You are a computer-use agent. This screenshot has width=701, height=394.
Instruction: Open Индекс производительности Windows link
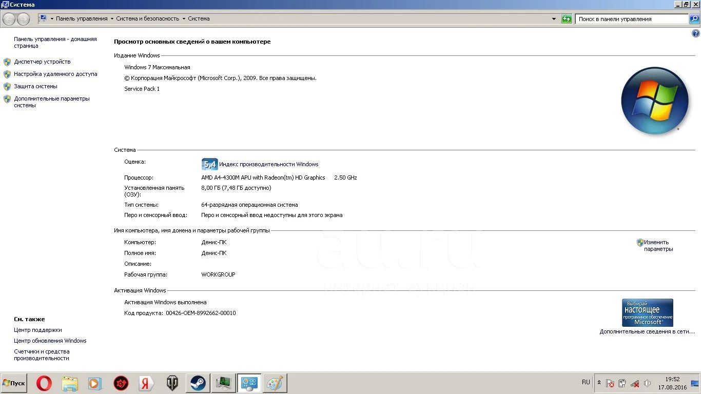pyautogui.click(x=269, y=164)
